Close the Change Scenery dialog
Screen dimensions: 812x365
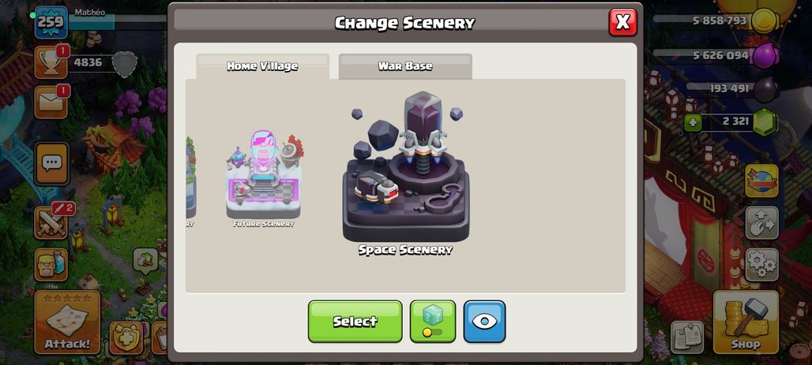[x=622, y=22]
